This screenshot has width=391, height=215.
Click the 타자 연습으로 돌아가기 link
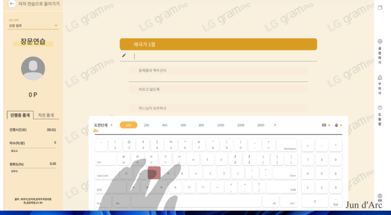(39, 4)
